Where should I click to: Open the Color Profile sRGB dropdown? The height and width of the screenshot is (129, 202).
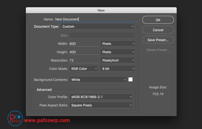coord(101,97)
